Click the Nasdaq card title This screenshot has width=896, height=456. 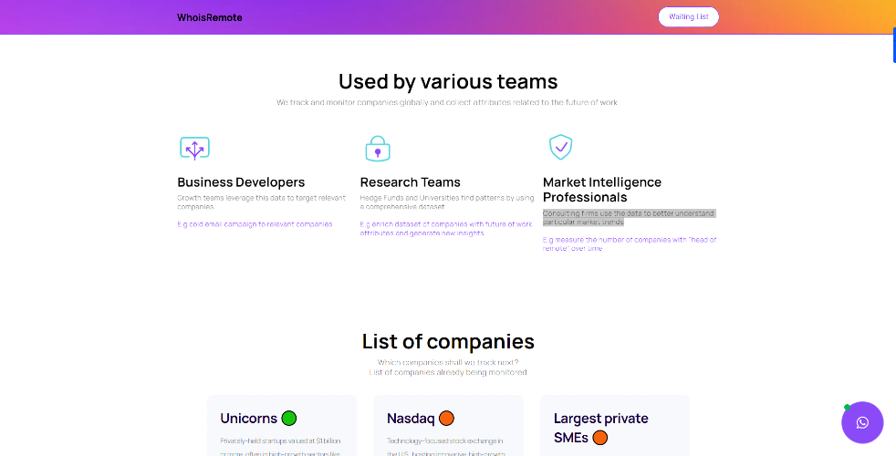(x=411, y=419)
